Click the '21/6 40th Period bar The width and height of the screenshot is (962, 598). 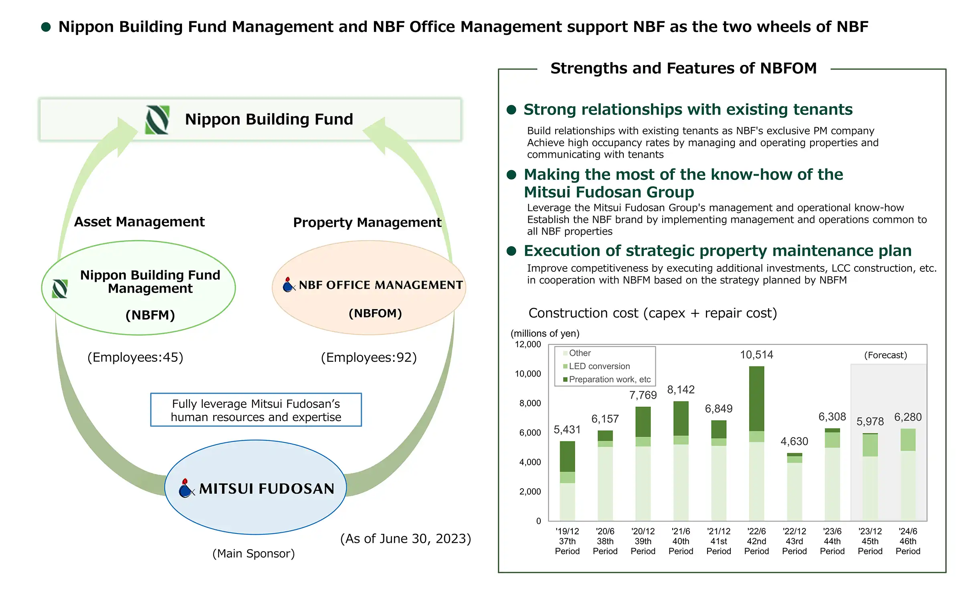click(x=681, y=461)
